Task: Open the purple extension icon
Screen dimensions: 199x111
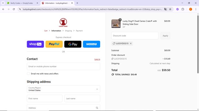Action: [178, 9]
